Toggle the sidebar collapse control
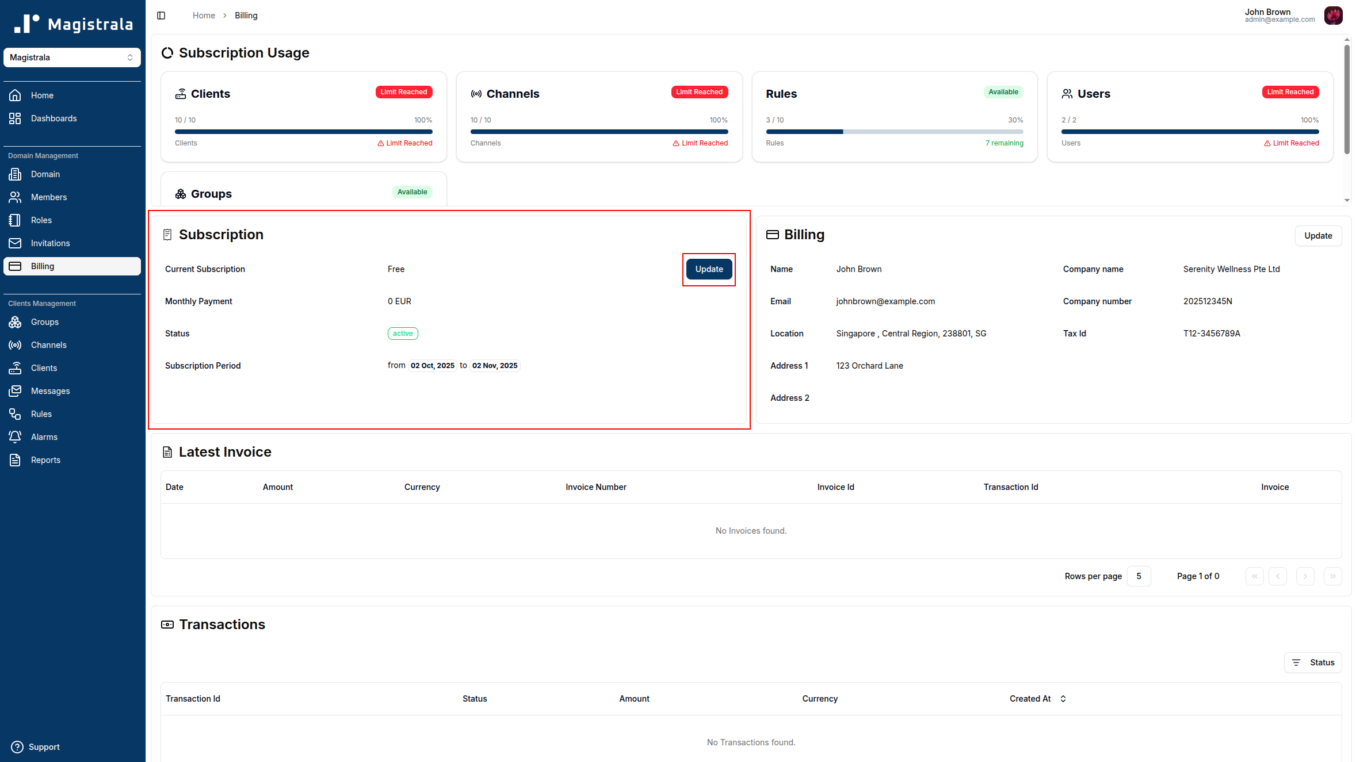Viewport: 1356px width, 762px height. pos(161,16)
